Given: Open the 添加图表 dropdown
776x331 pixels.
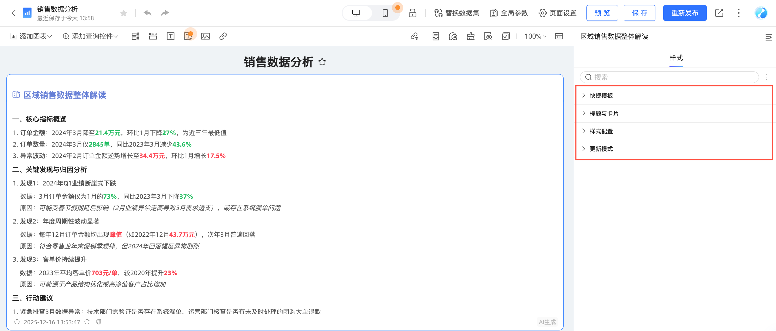Looking at the screenshot, I should pos(31,36).
